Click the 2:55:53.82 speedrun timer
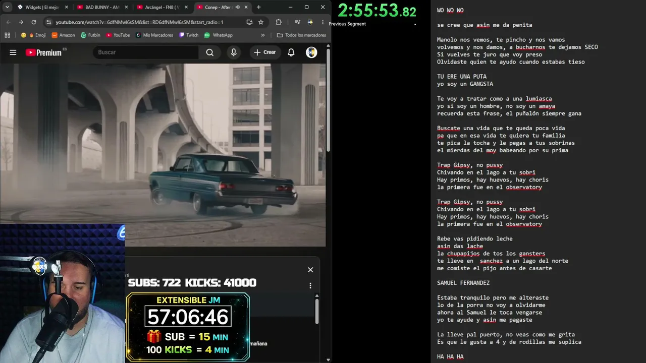 pyautogui.click(x=377, y=11)
